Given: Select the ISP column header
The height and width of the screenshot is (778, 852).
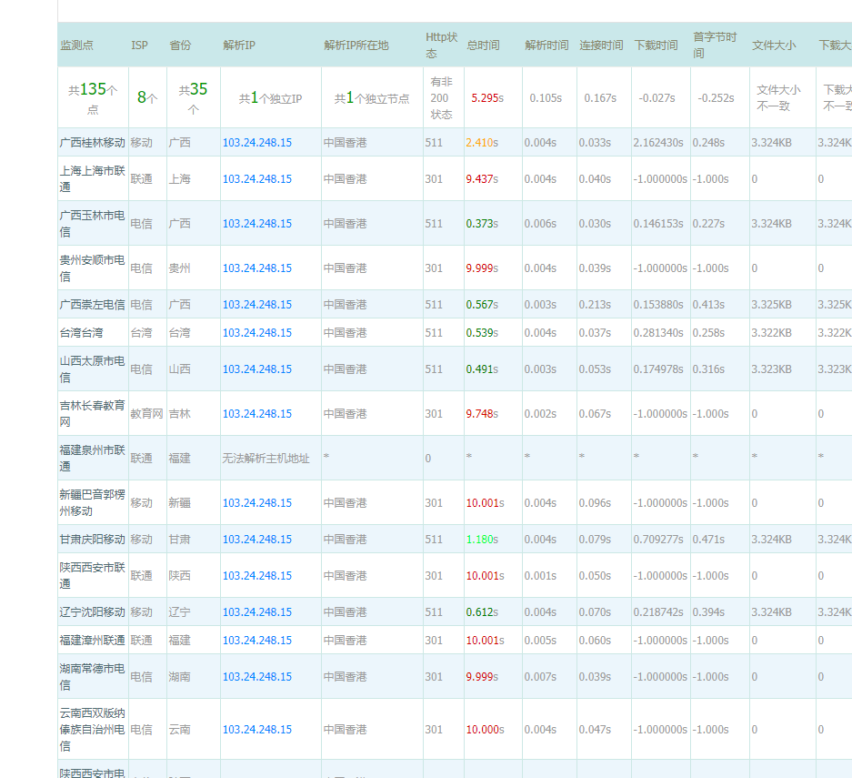Looking at the screenshot, I should click(139, 45).
